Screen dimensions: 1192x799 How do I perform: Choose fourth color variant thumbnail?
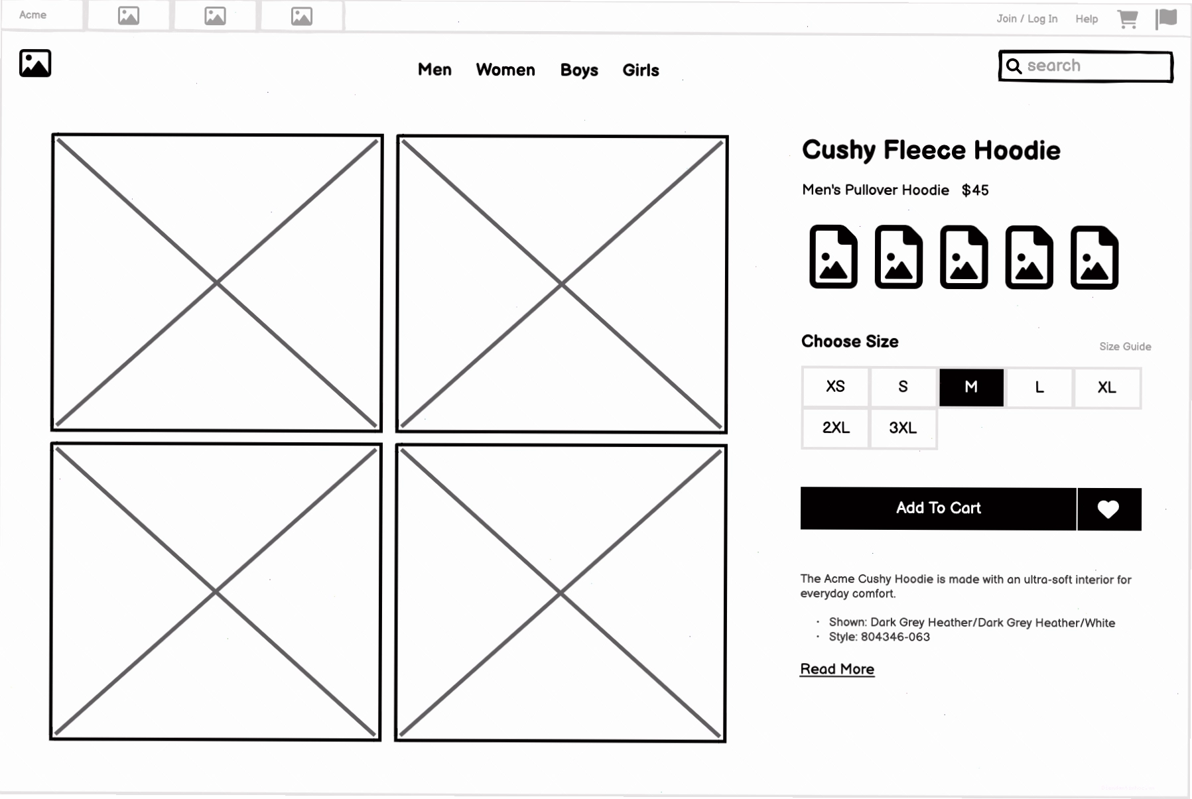coord(1029,257)
